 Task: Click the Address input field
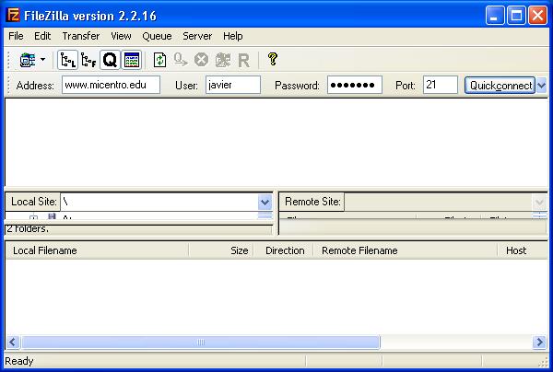[111, 86]
